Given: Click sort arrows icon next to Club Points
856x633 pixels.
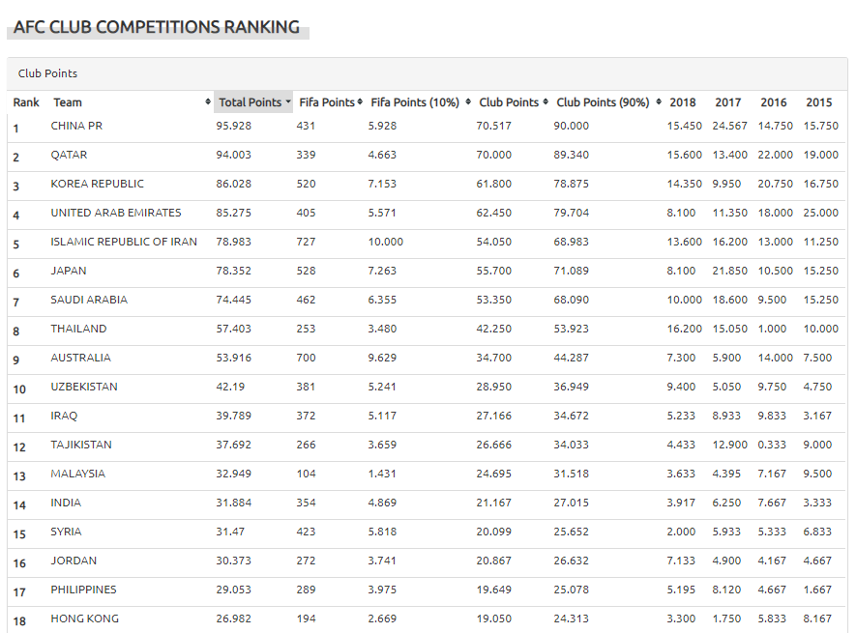Looking at the screenshot, I should click(x=546, y=102).
